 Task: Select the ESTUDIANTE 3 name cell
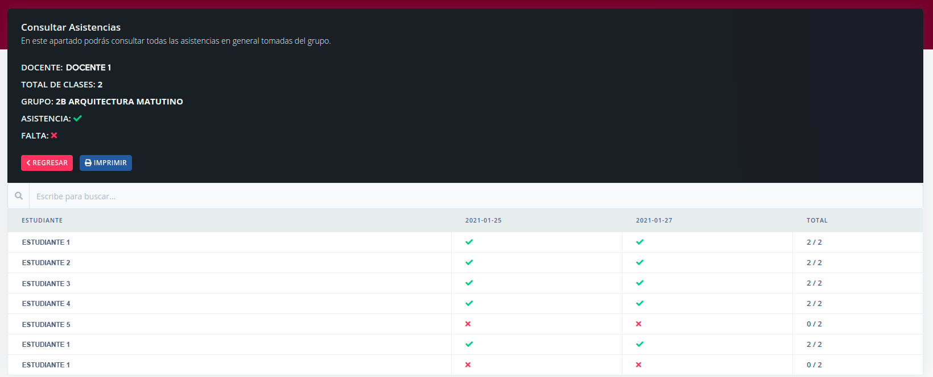(46, 283)
